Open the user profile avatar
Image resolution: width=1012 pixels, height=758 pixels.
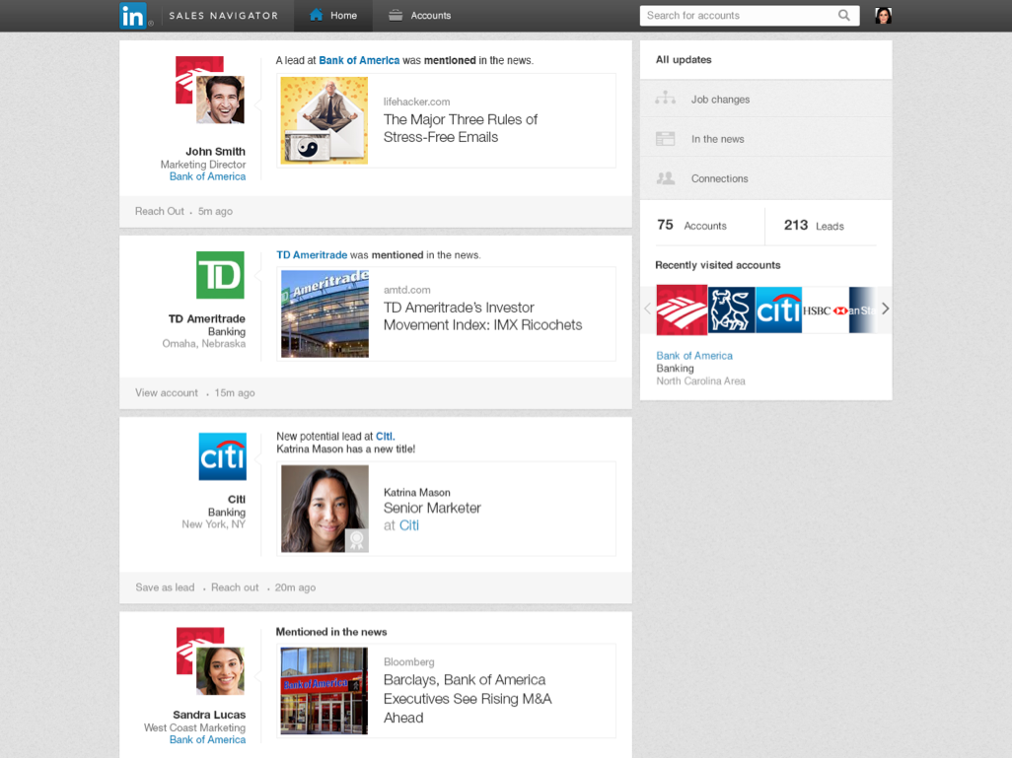coord(883,16)
